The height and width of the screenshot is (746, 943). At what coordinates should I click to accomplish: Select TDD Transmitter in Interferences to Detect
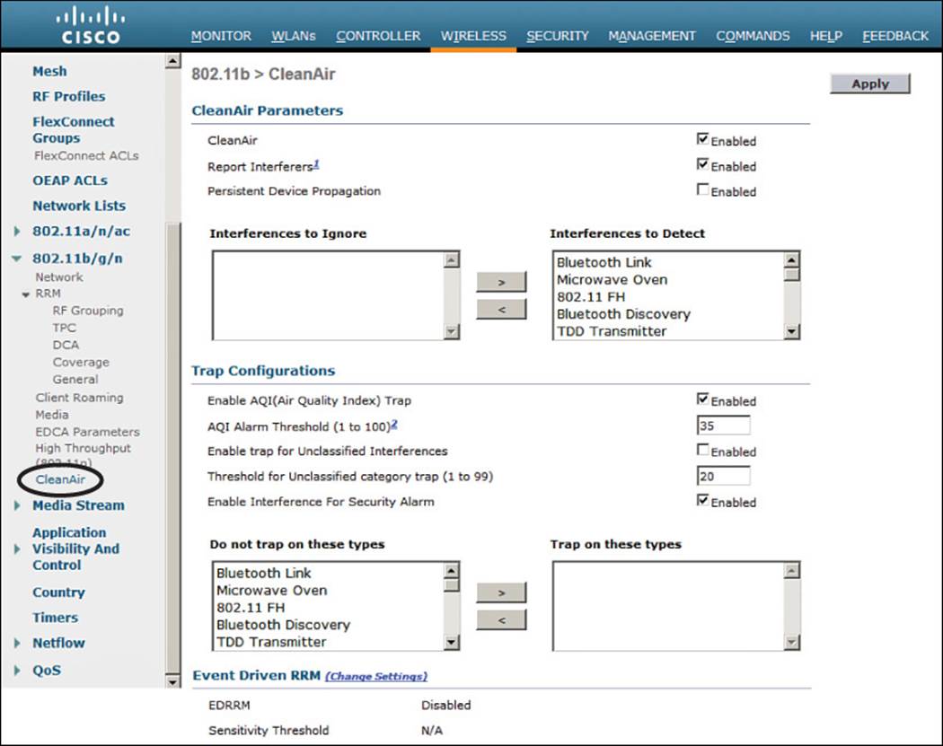pyautogui.click(x=612, y=331)
